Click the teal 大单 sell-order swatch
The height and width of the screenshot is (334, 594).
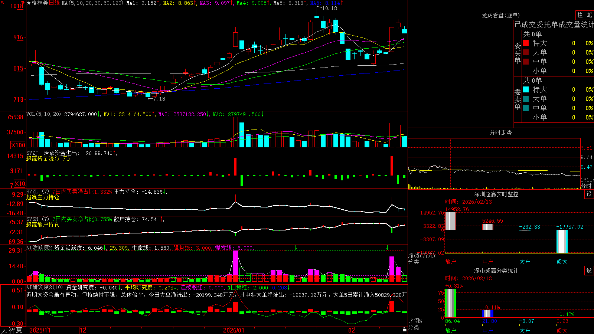[526, 99]
